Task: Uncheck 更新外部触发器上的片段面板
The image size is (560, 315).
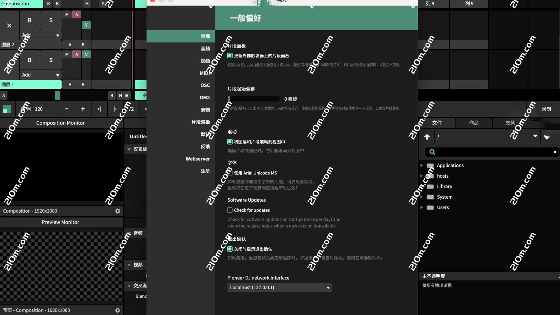Action: coord(230,55)
